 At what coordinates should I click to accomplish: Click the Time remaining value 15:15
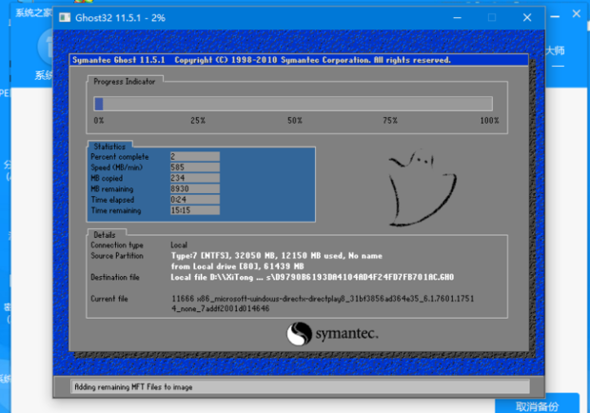(194, 210)
